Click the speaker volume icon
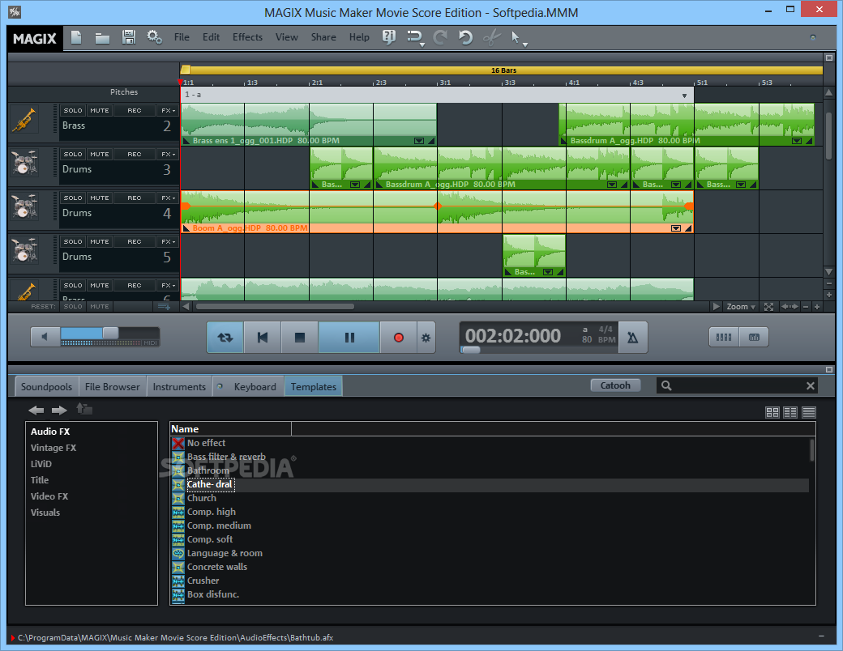The image size is (843, 651). pyautogui.click(x=45, y=337)
